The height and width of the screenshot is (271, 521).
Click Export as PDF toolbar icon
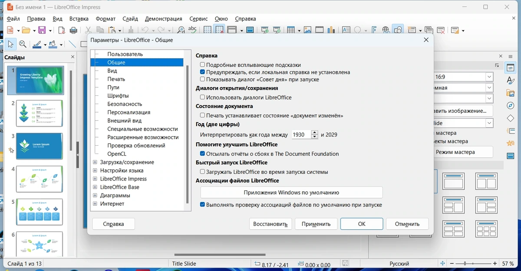(x=62, y=30)
